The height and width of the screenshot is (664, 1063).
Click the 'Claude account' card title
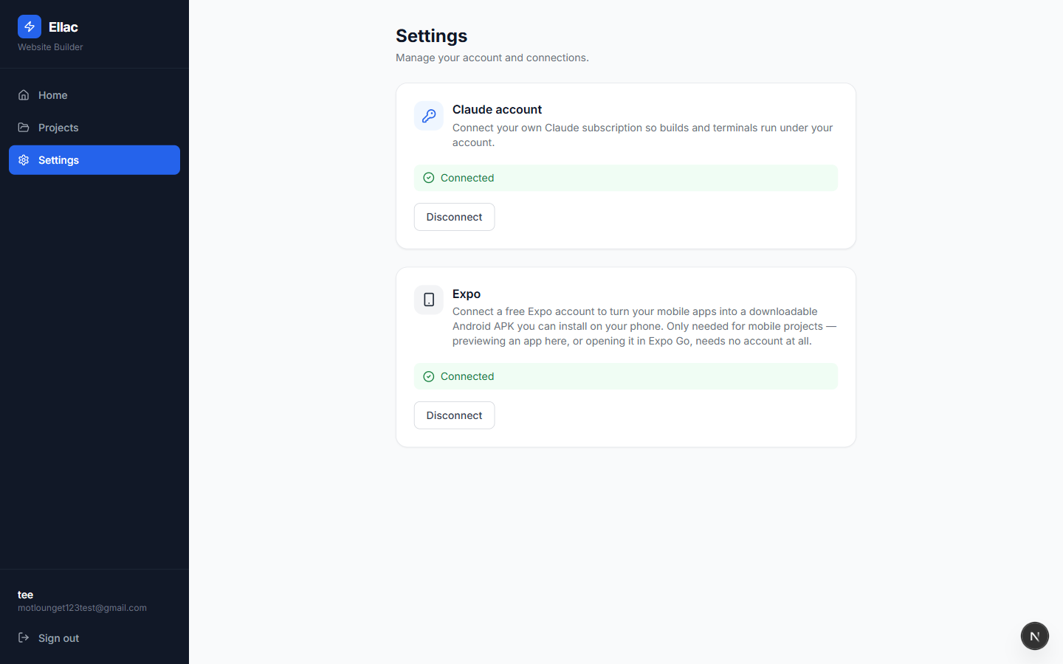(497, 109)
